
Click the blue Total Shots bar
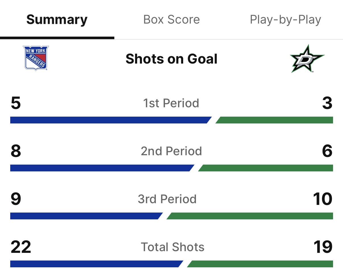(95, 264)
